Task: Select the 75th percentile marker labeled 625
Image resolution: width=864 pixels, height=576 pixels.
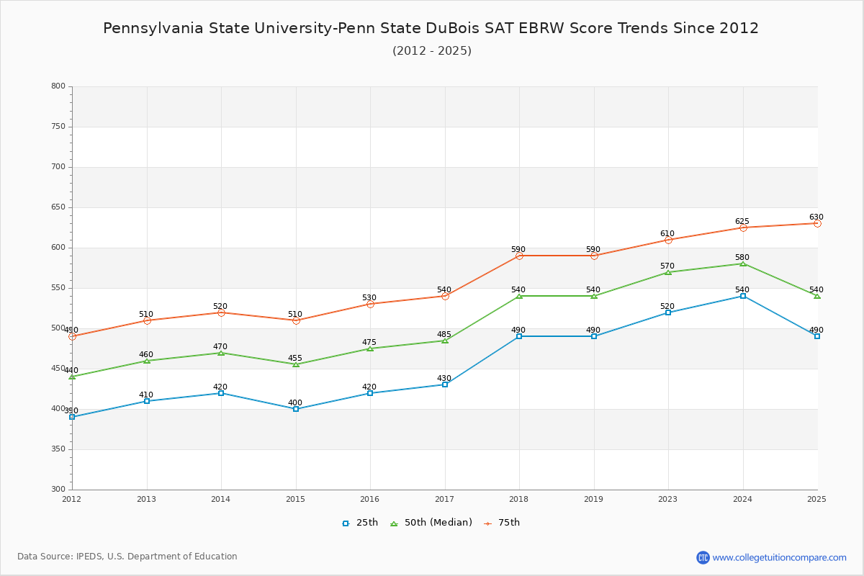Action: coord(743,228)
